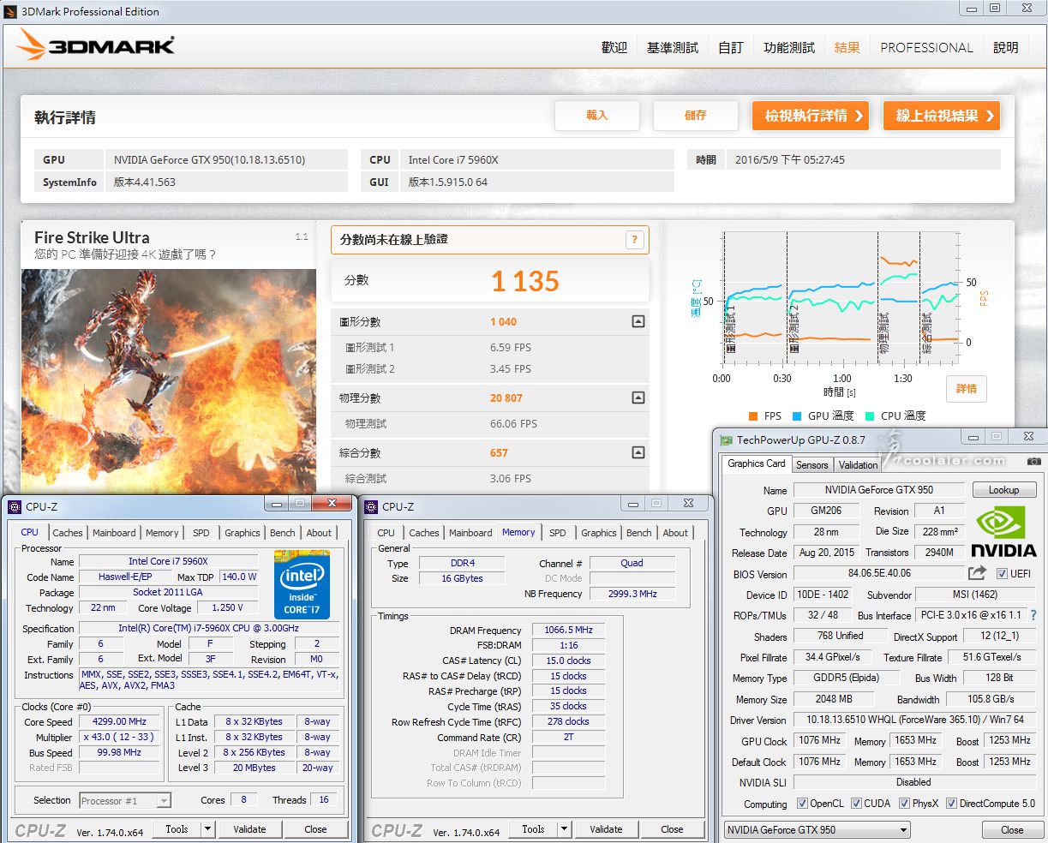Image resolution: width=1048 pixels, height=843 pixels.
Task: Open Tools dropdown arrow in CPU window
Action: (207, 829)
